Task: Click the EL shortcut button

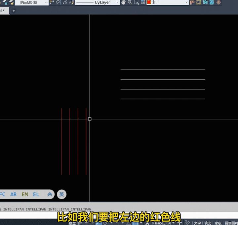Action: click(36, 195)
